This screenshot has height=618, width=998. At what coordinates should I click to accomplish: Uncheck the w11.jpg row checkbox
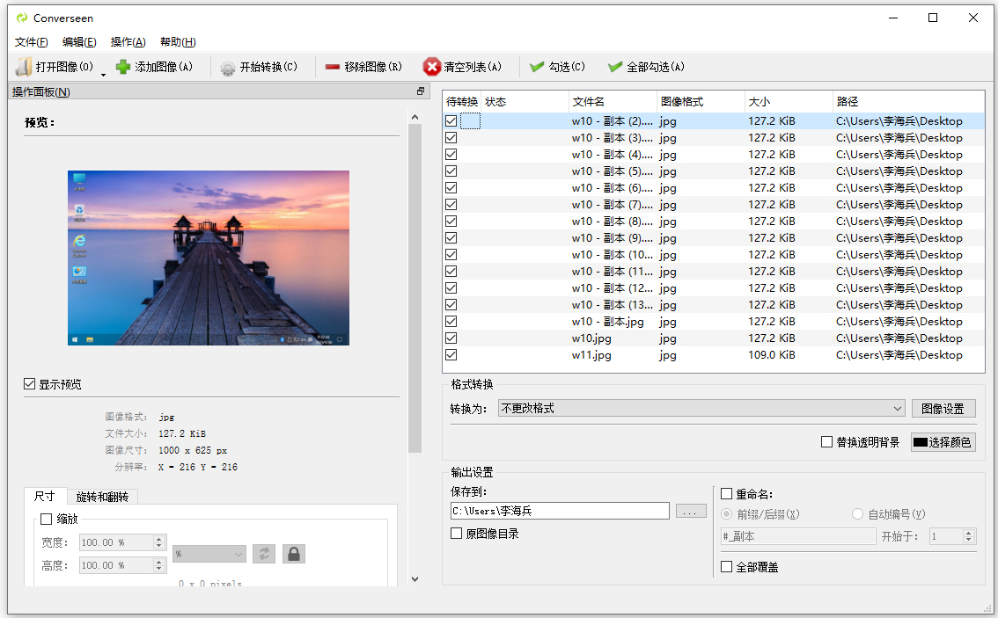(451, 354)
